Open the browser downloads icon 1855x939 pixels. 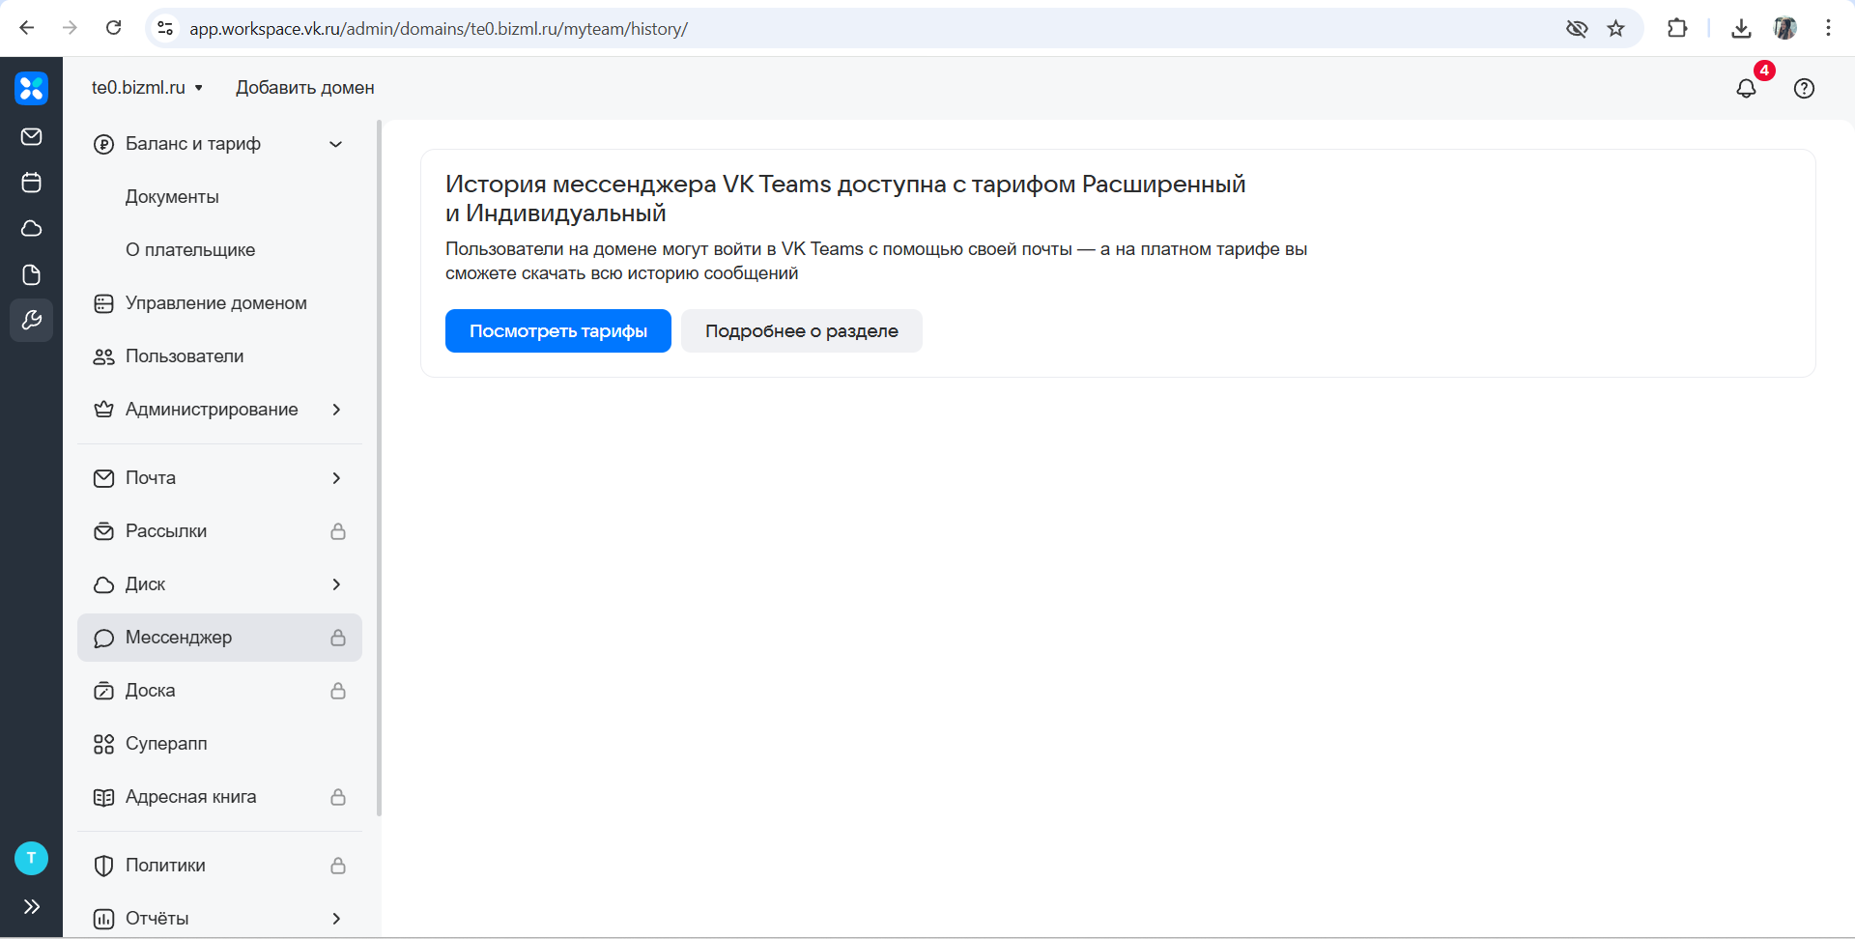(x=1741, y=28)
